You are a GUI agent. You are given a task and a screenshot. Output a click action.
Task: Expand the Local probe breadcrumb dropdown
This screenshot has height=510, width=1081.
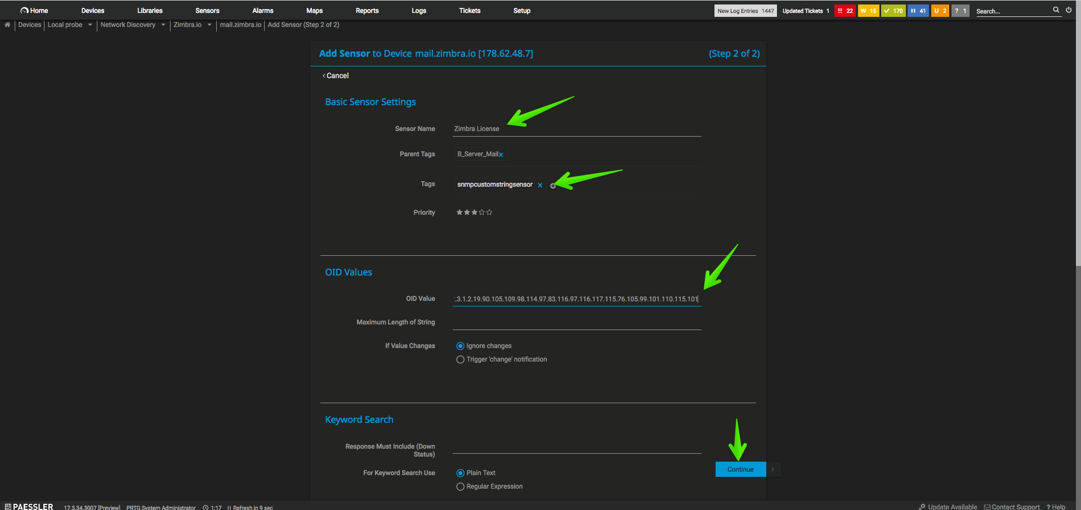[90, 25]
